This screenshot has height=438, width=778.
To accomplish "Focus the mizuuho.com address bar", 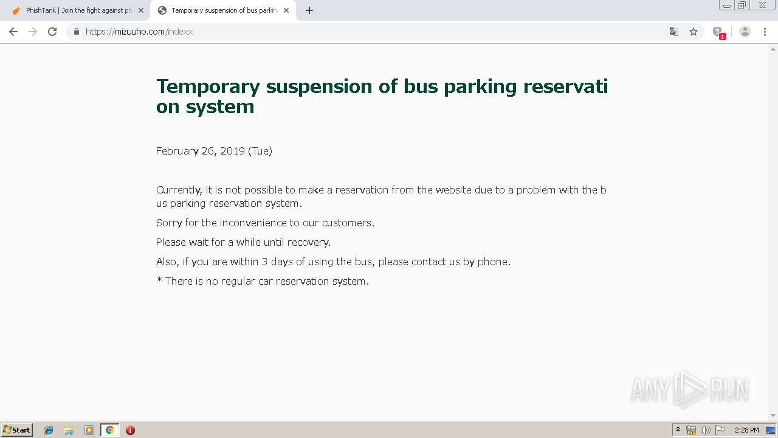I will (365, 32).
